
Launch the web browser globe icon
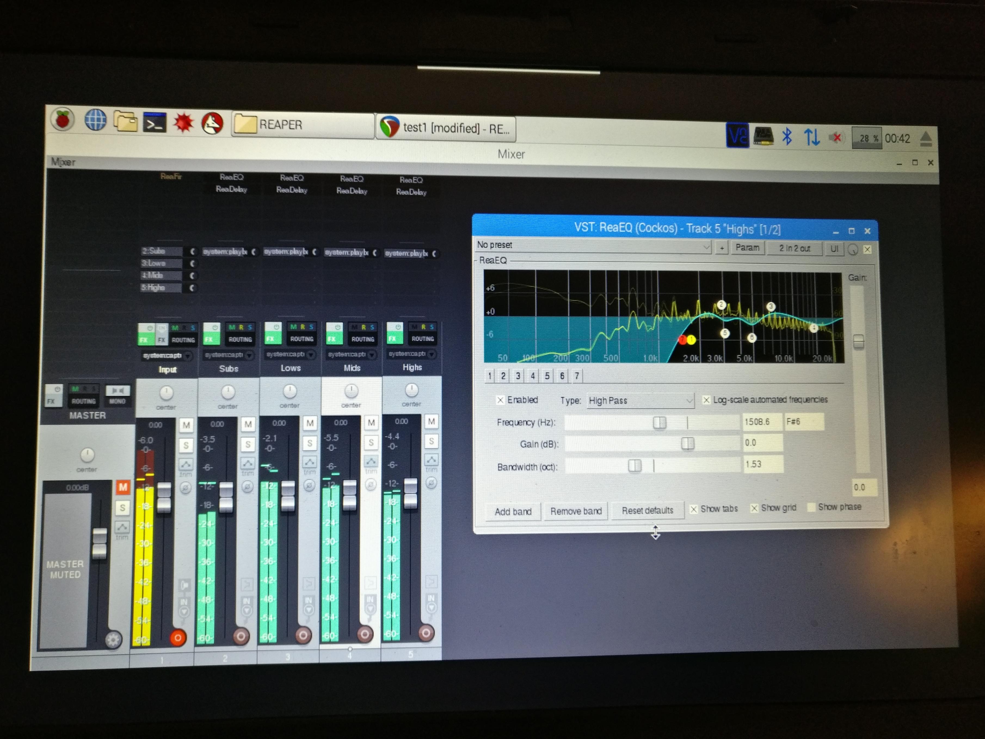tap(95, 120)
